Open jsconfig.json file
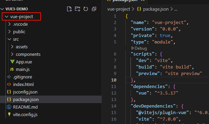This screenshot has height=124, width=209. point(25,92)
